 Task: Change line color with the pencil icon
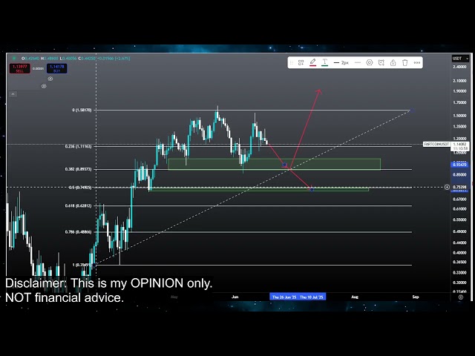click(x=313, y=63)
